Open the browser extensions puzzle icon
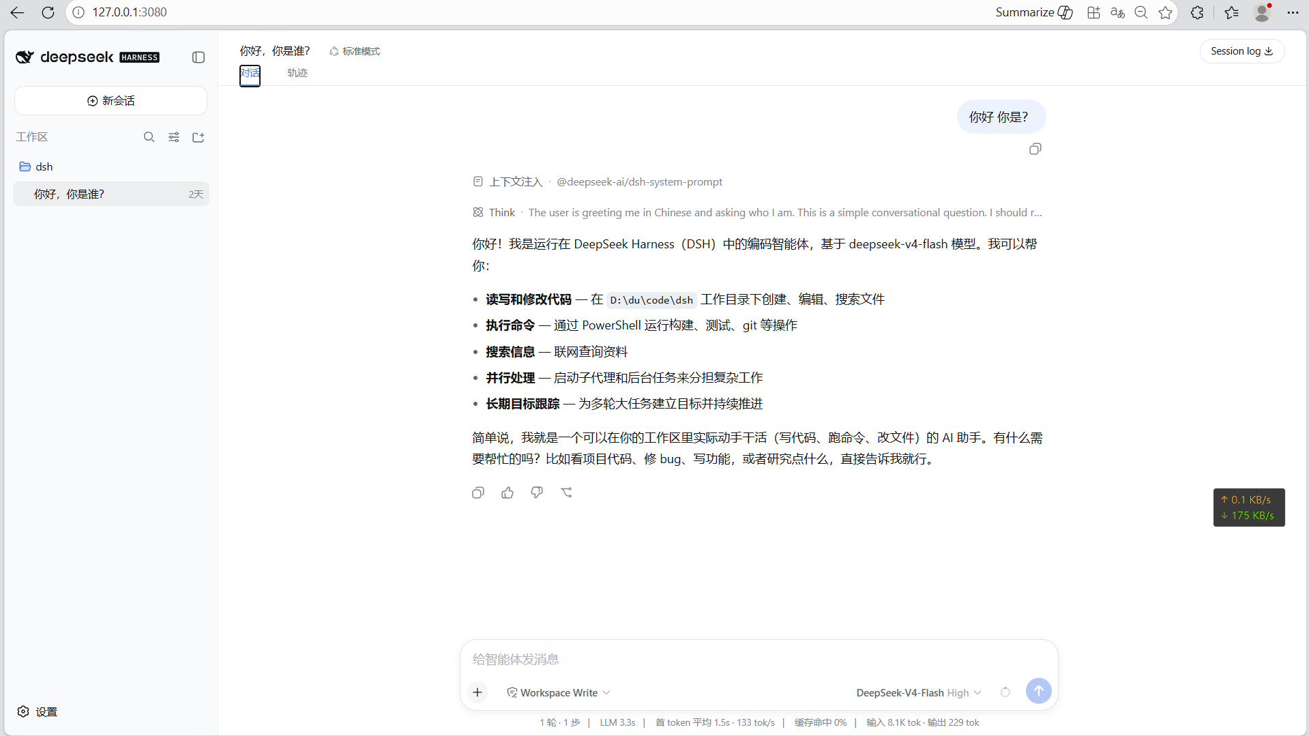The width and height of the screenshot is (1309, 736). 1197,12
